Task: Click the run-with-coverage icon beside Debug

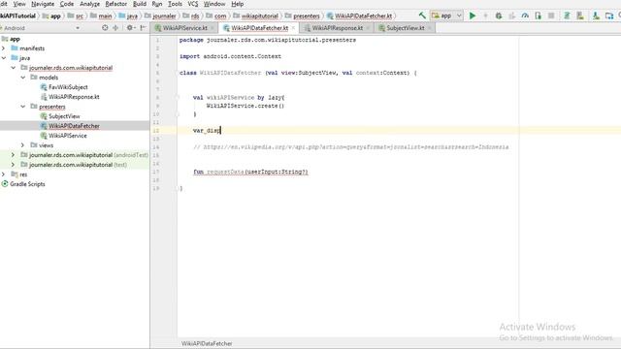Action: (x=511, y=16)
